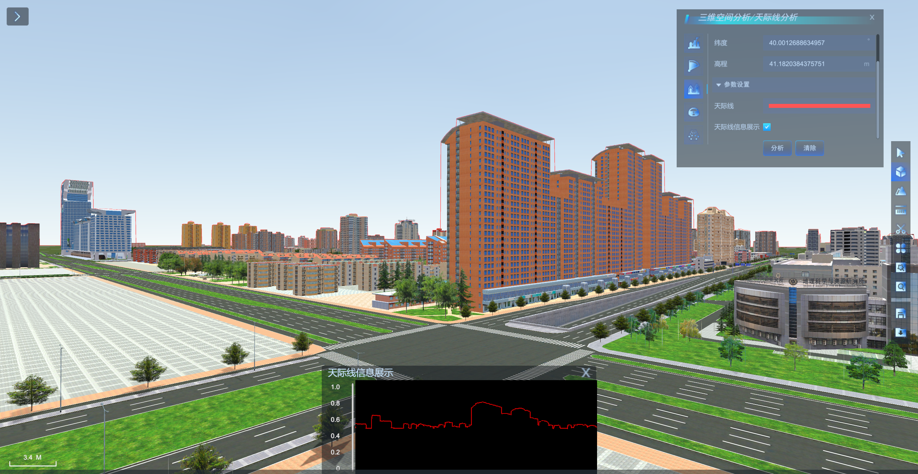Viewport: 918px width, 474px height.
Task: Select the polygon pick selection tool
Action: [900, 267]
